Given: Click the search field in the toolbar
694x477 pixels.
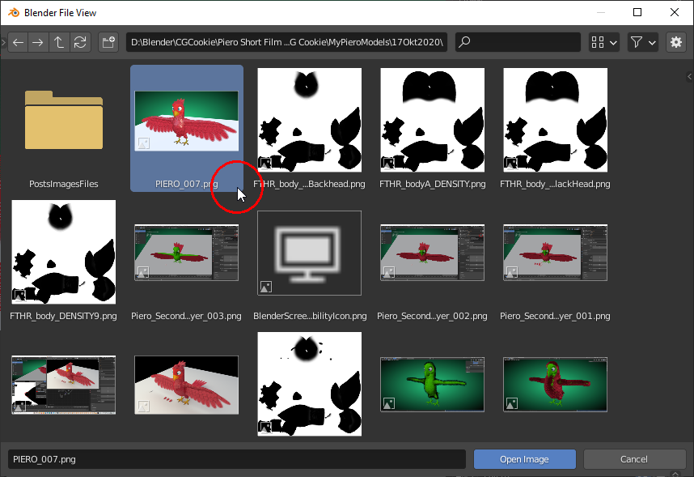Looking at the screenshot, I should point(518,42).
